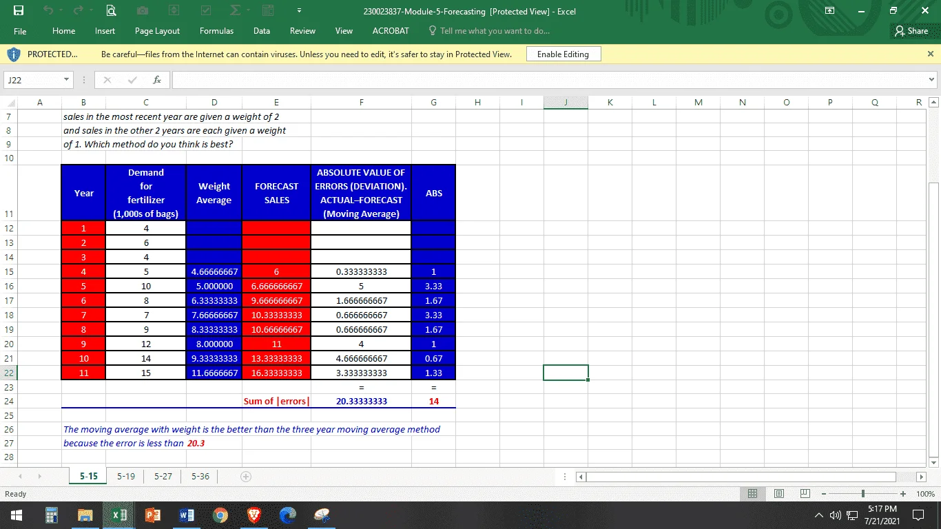The image size is (941, 529).
Task: Open the File menu
Action: (x=20, y=31)
